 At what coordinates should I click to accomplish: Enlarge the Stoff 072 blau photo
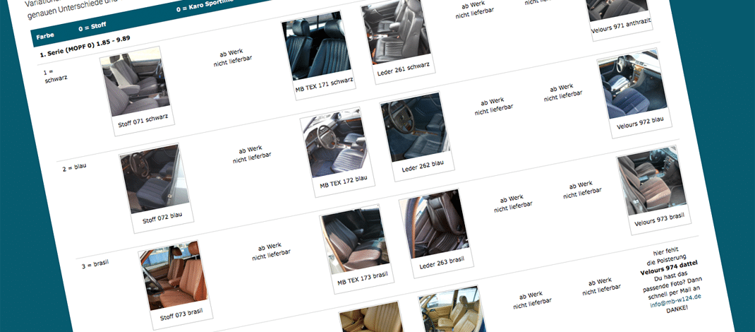coord(154,179)
